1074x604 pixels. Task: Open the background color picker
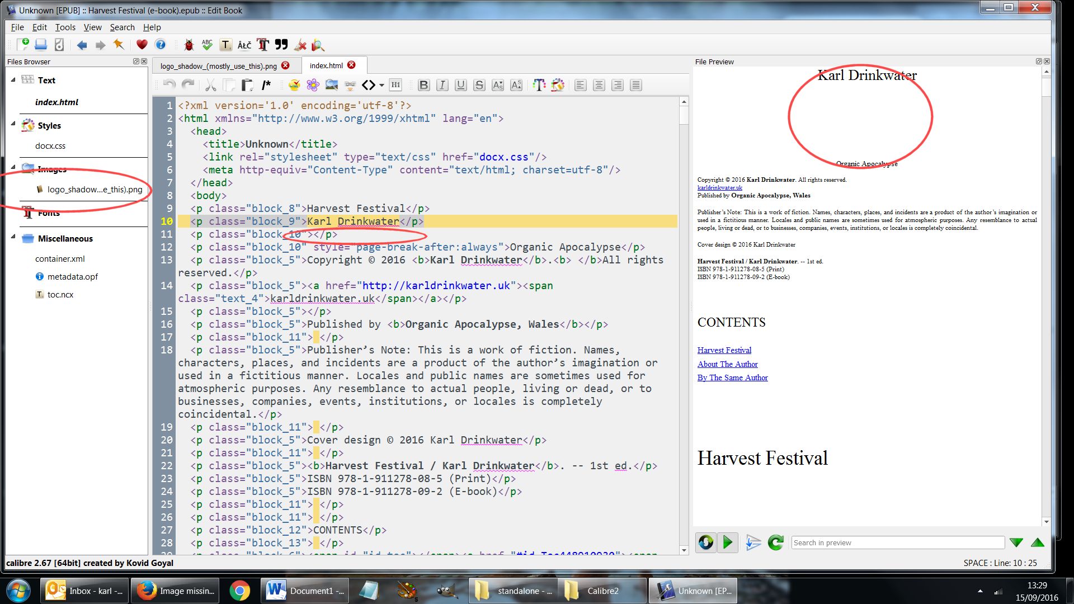click(558, 85)
